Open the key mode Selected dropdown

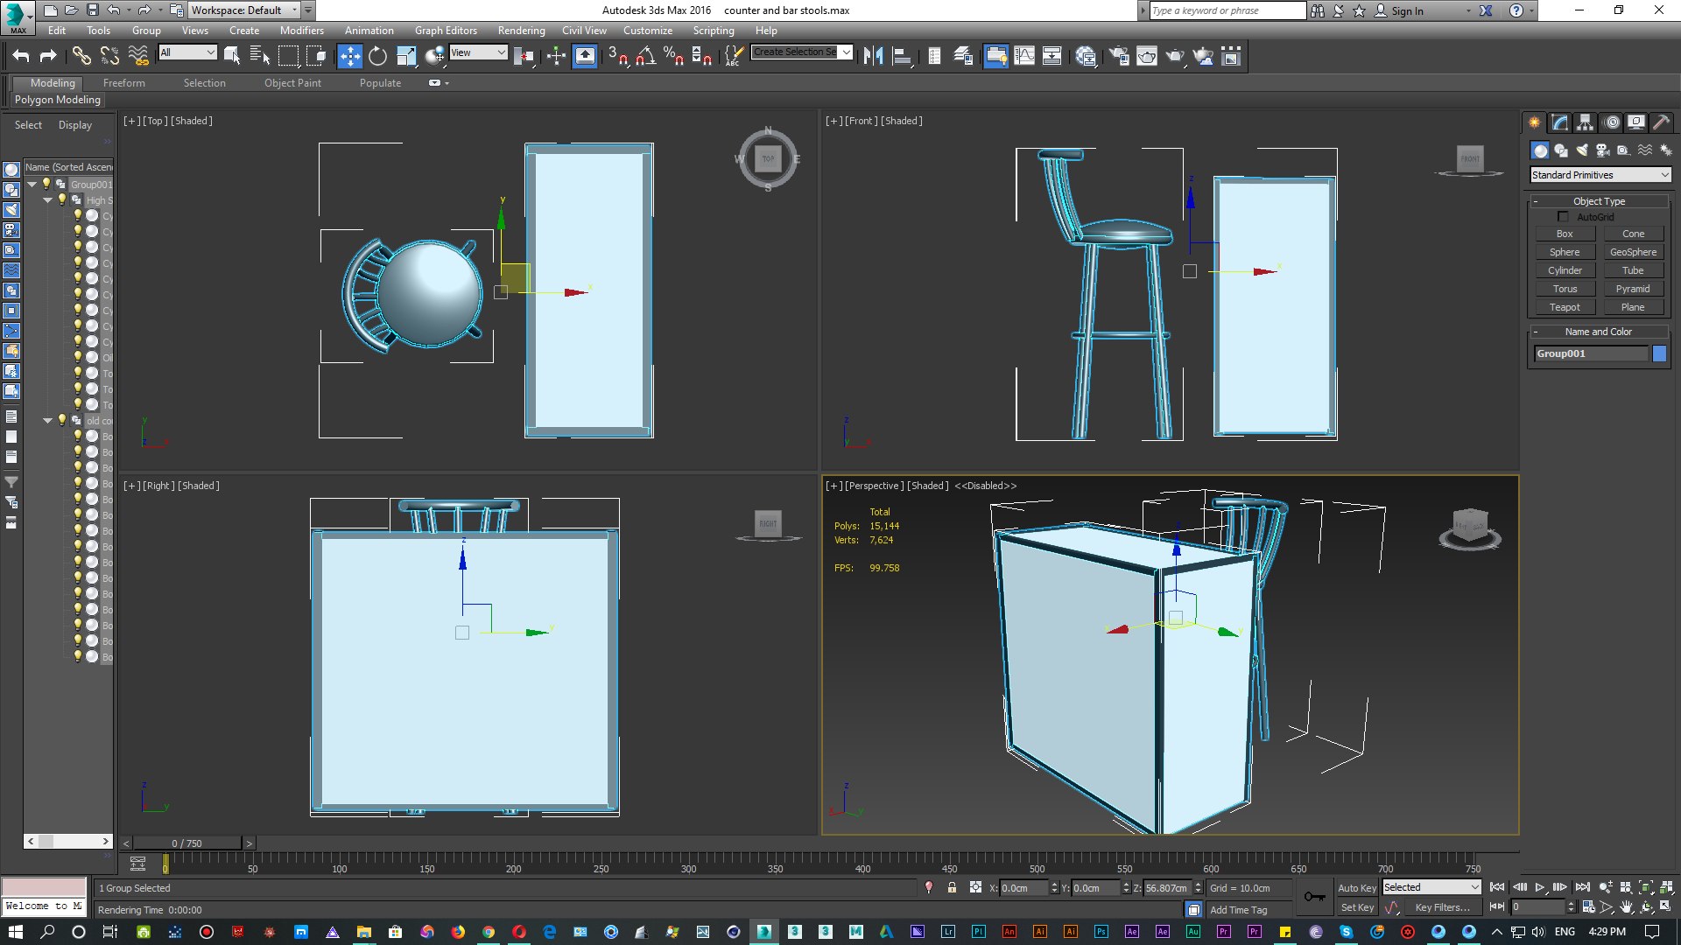(1431, 887)
